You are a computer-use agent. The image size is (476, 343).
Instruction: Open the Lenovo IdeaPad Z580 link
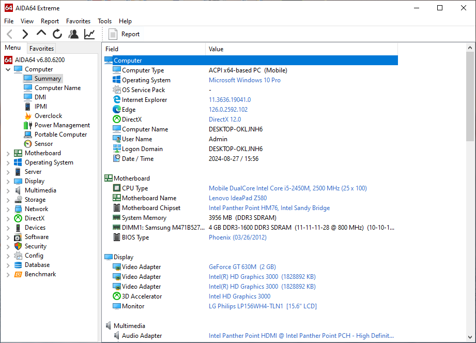238,198
